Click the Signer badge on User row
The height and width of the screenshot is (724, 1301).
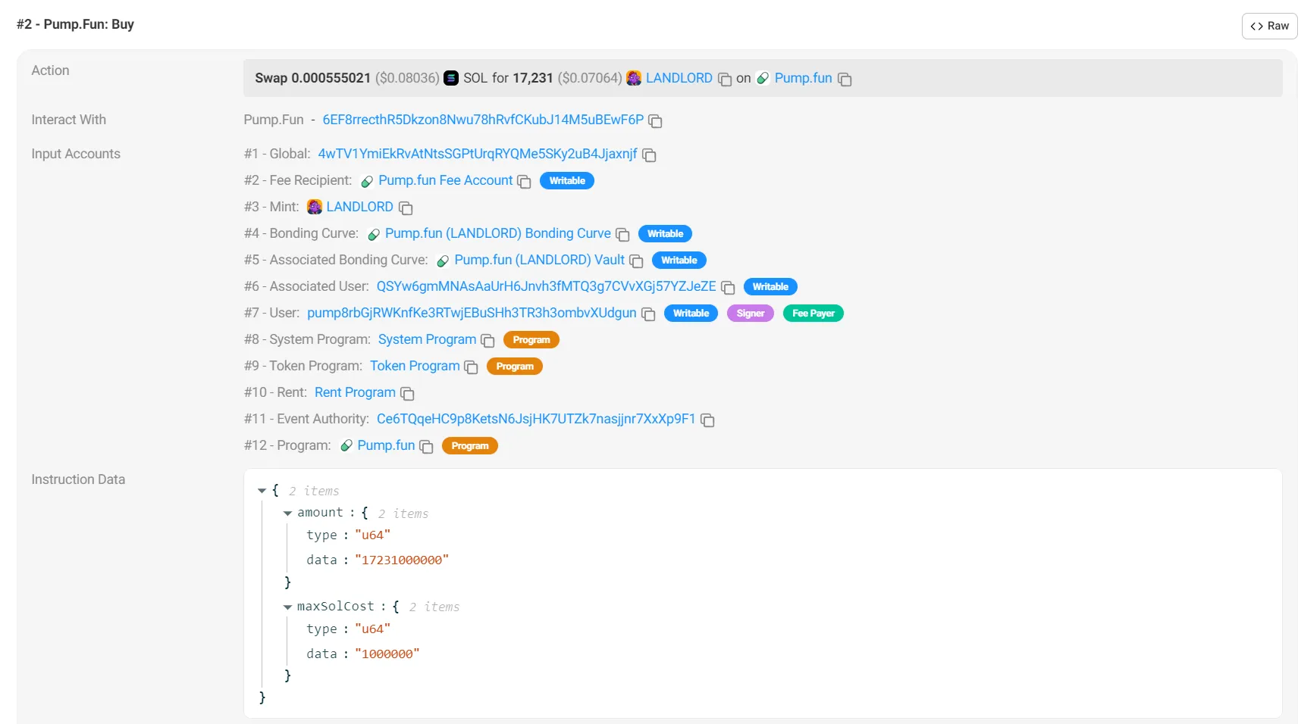[x=751, y=314]
